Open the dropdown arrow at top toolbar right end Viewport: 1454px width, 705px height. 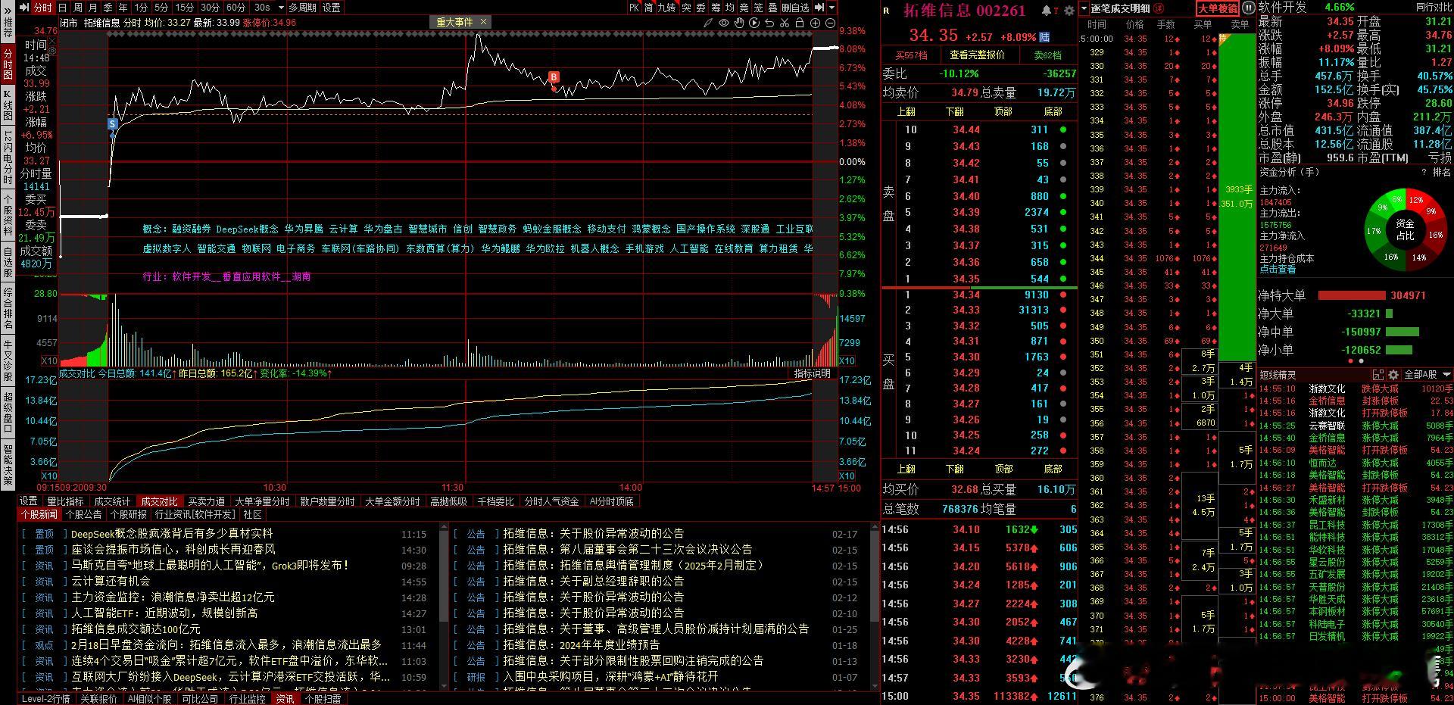tap(832, 8)
